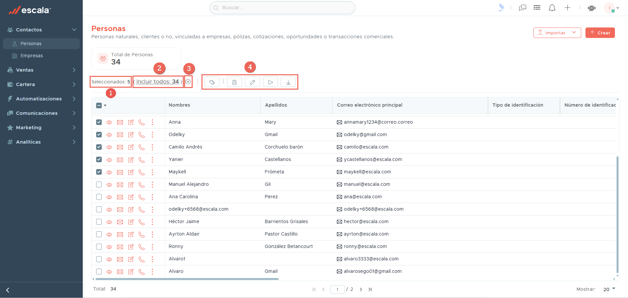The width and height of the screenshot is (628, 298).
Task: Click the blue assistant icon in header
Action: click(x=501, y=8)
